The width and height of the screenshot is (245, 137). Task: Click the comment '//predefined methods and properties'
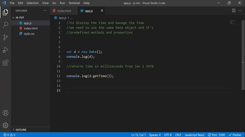[100, 32]
